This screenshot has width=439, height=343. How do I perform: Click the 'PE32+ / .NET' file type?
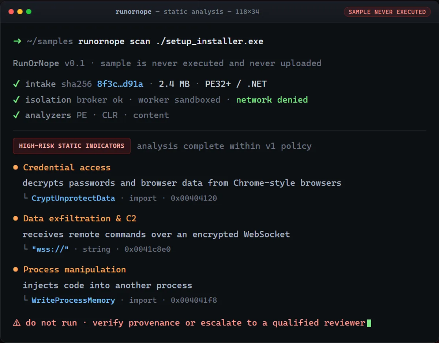pyautogui.click(x=236, y=84)
